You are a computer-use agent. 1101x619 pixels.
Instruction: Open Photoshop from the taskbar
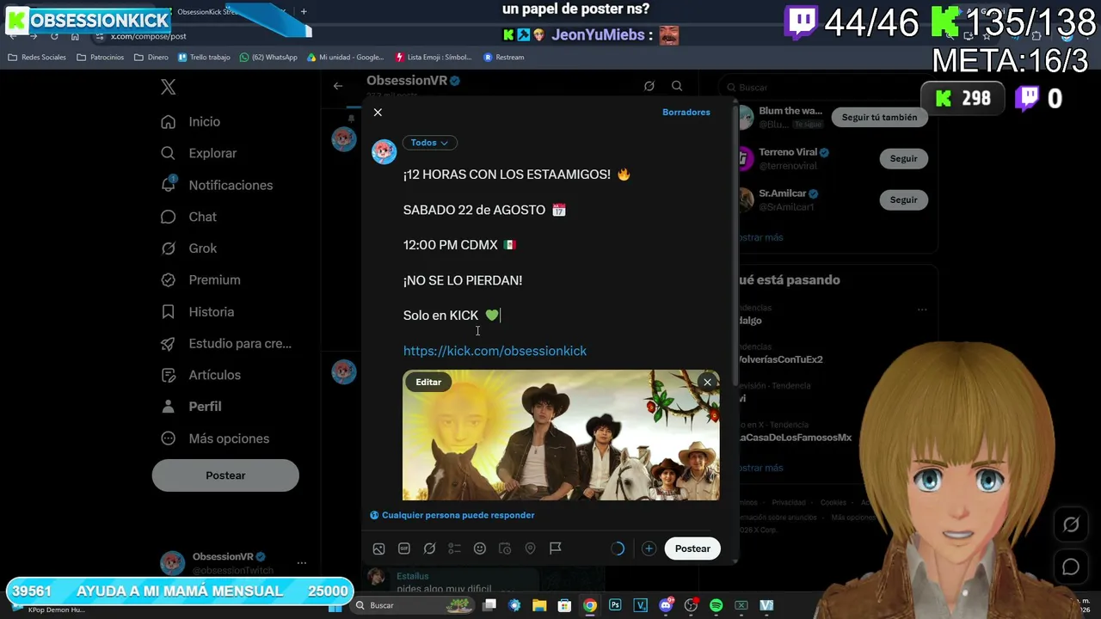[x=615, y=605]
